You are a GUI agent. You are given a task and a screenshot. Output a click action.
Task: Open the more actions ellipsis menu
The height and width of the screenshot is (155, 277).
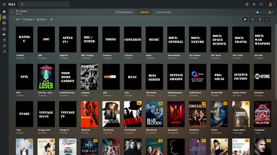(267, 19)
